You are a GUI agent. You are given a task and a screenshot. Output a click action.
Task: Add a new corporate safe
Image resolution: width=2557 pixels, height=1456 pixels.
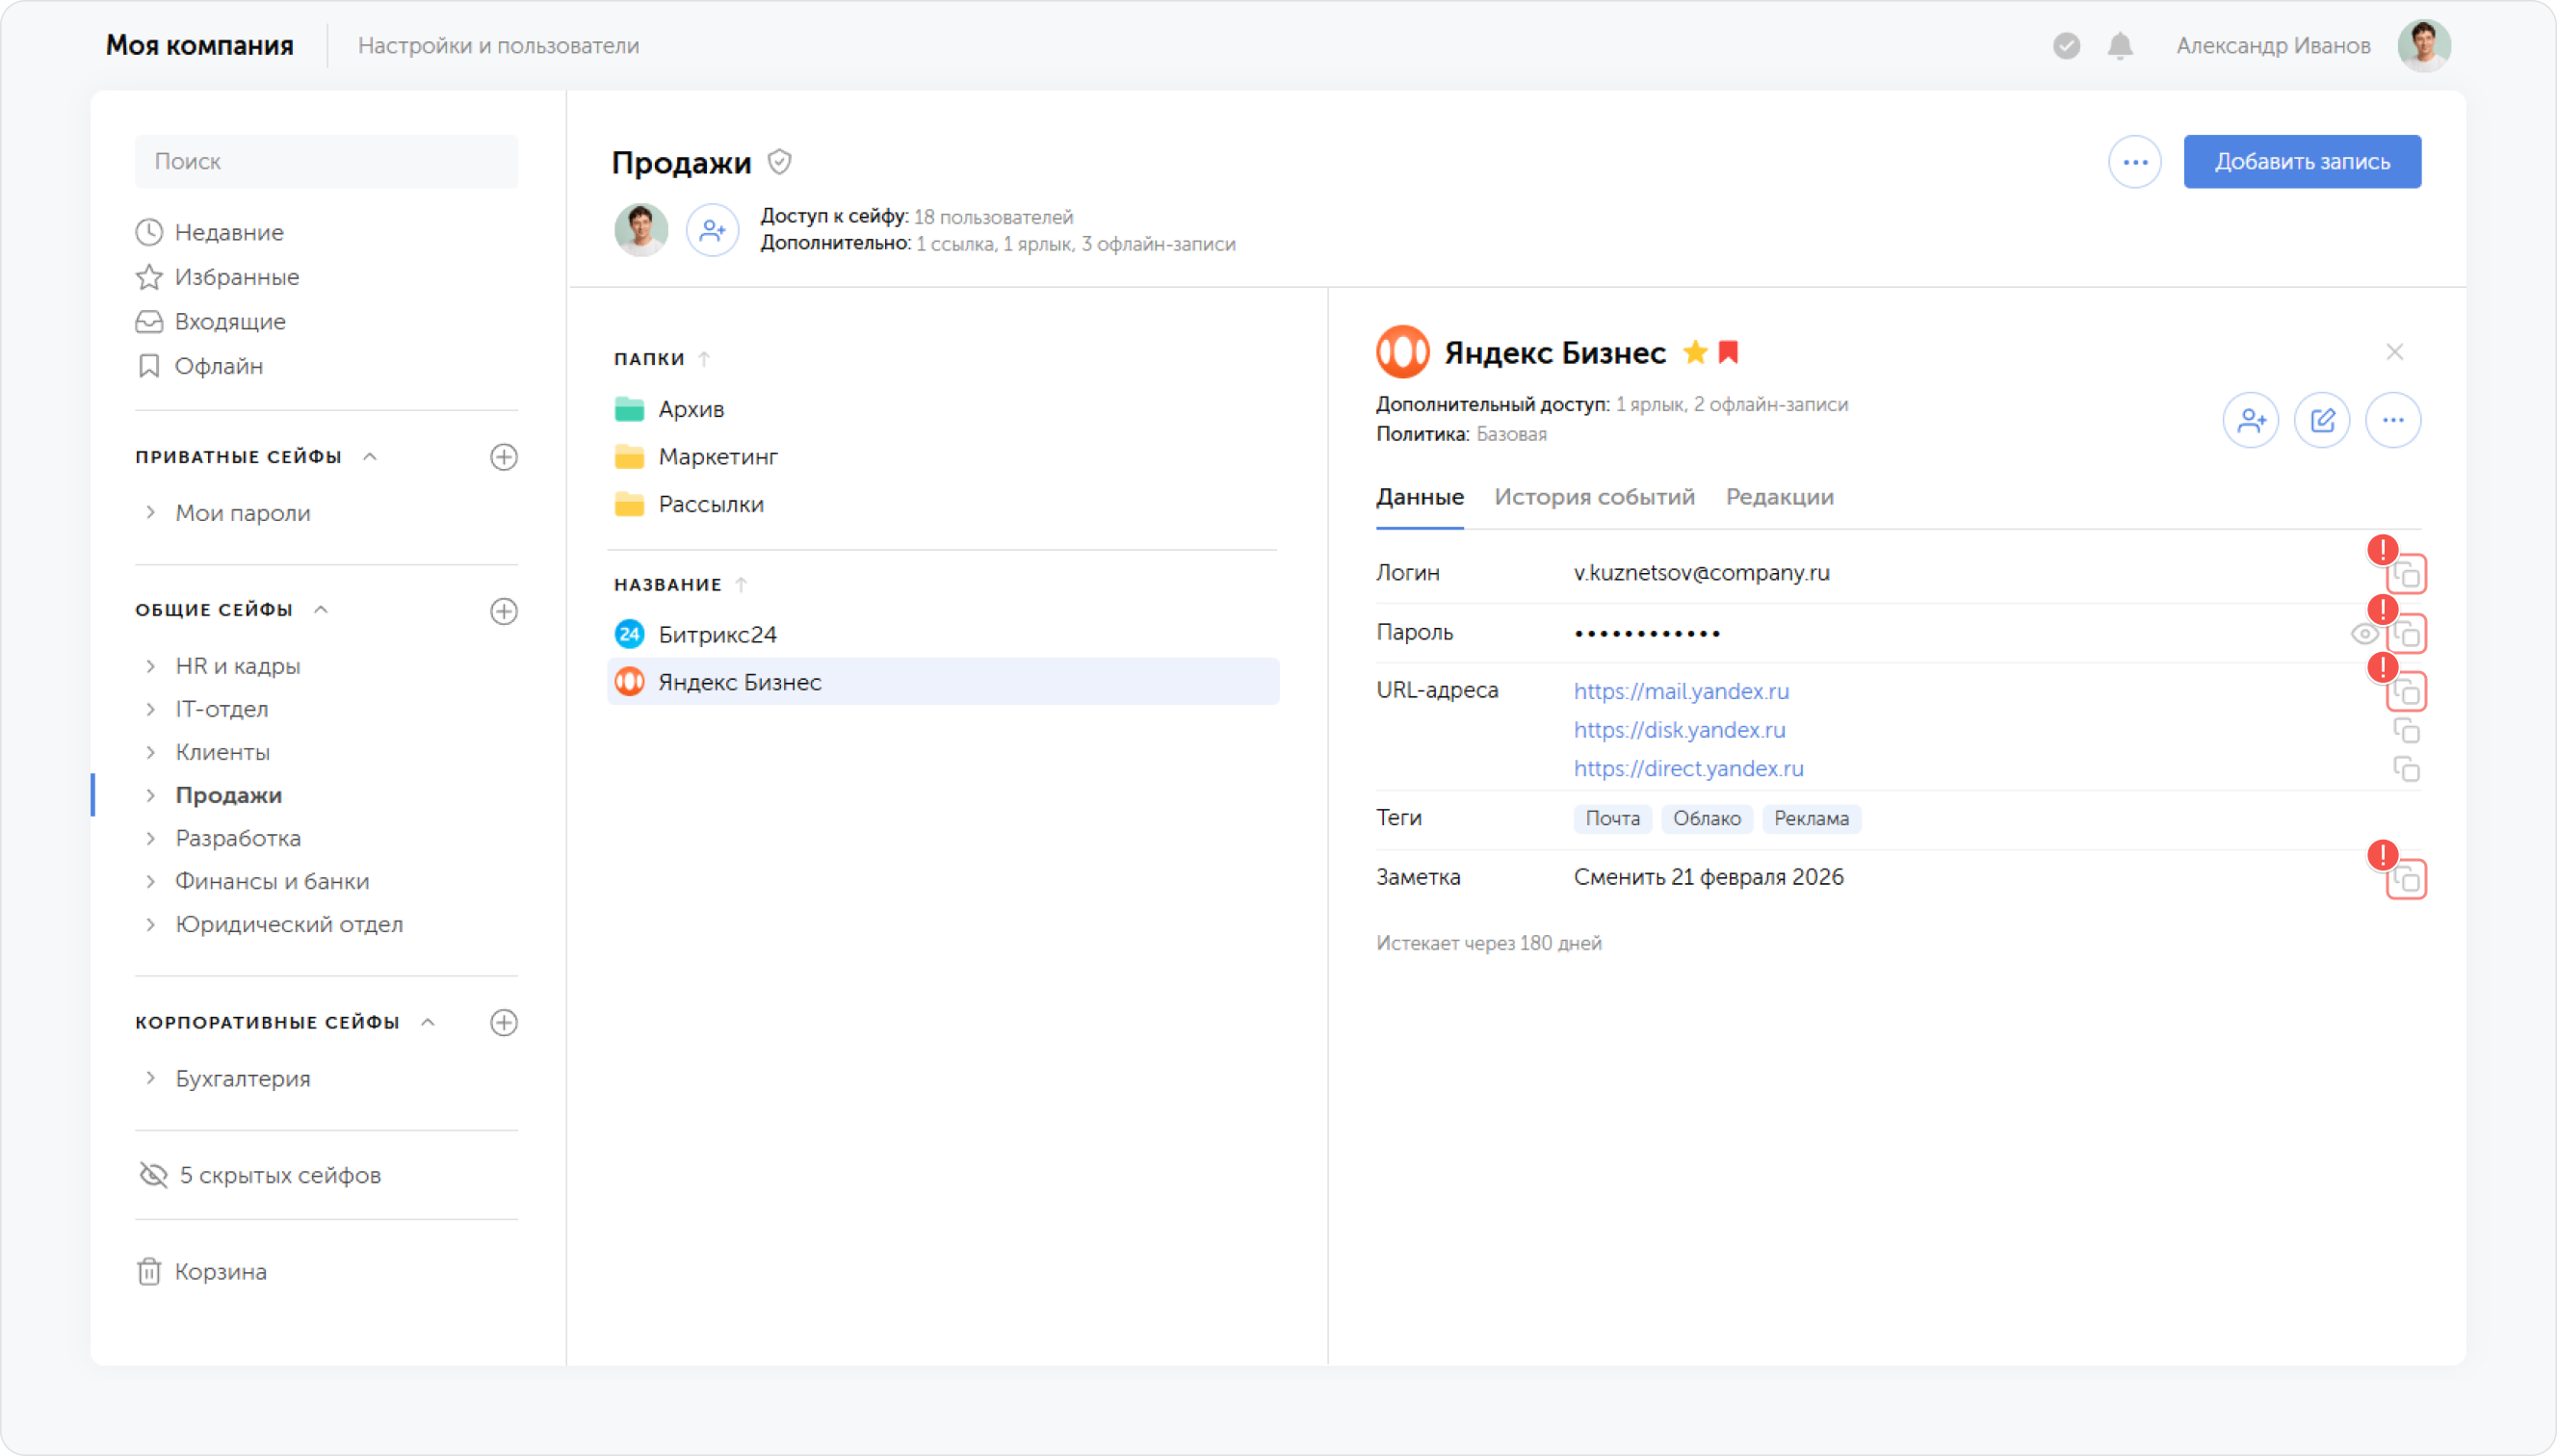click(504, 1022)
